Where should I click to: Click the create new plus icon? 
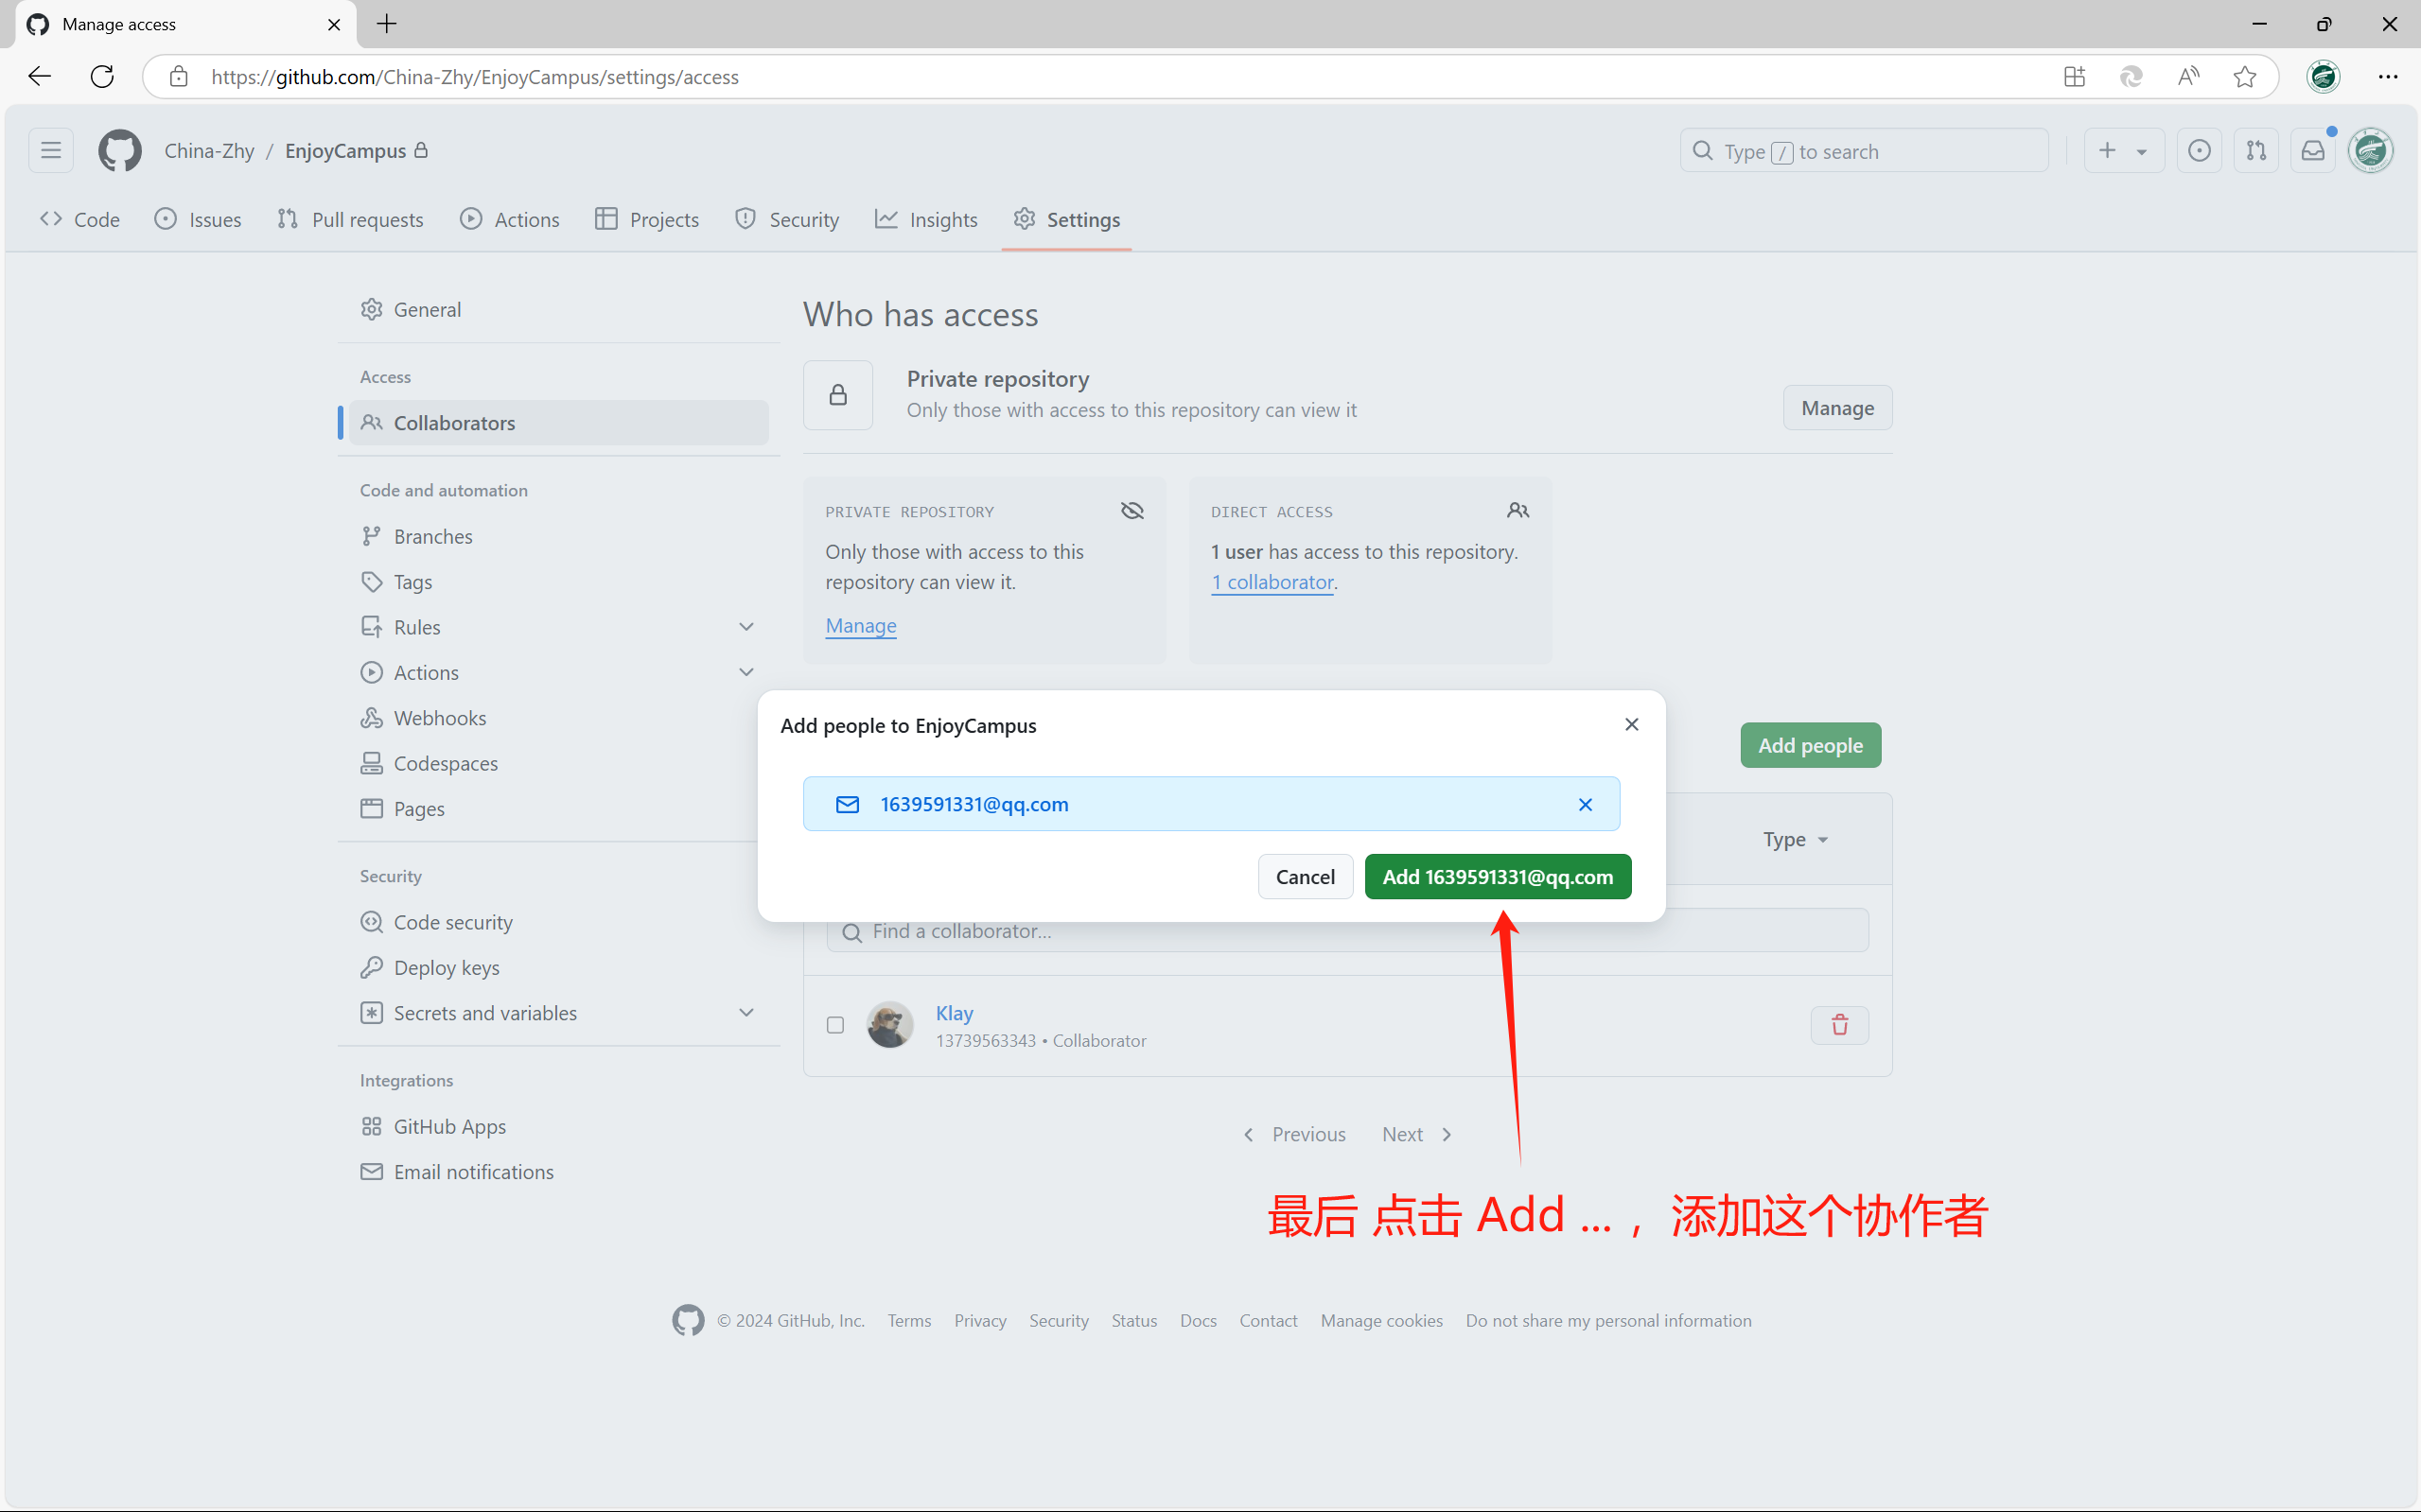[2107, 151]
